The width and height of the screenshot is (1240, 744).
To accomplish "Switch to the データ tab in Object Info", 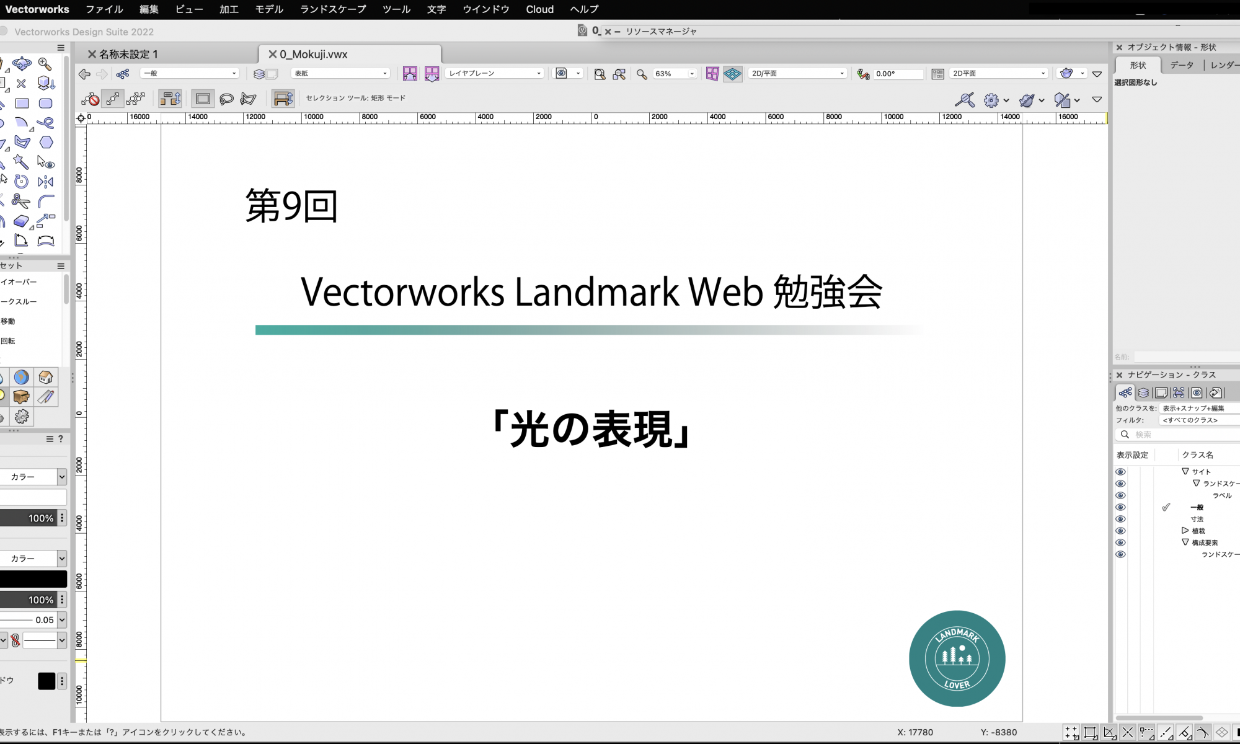I will (x=1182, y=65).
